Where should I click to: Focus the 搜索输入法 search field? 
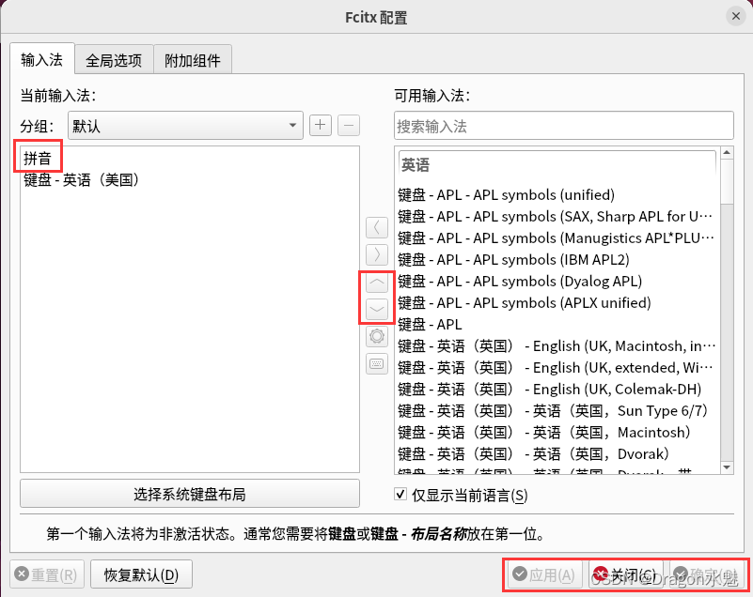click(564, 126)
